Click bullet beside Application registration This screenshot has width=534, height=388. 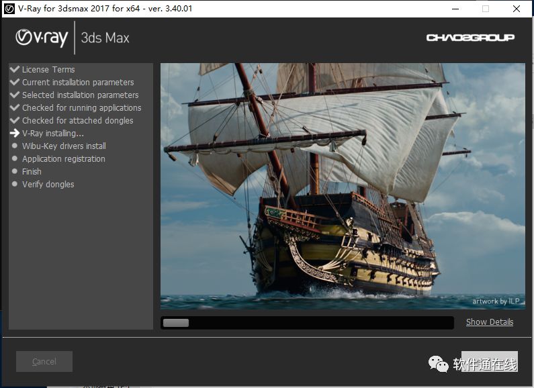point(15,158)
